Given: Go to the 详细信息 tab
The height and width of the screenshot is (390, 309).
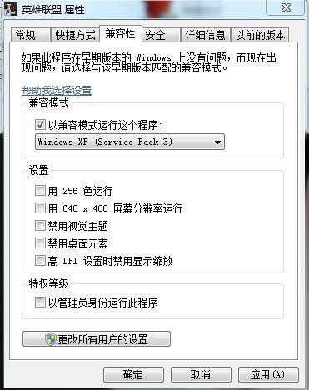Looking at the screenshot, I should [x=206, y=35].
